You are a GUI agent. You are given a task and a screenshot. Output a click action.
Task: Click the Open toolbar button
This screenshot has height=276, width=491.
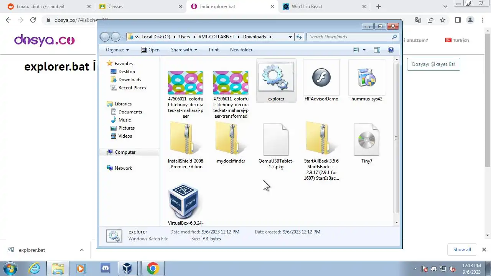pyautogui.click(x=150, y=50)
